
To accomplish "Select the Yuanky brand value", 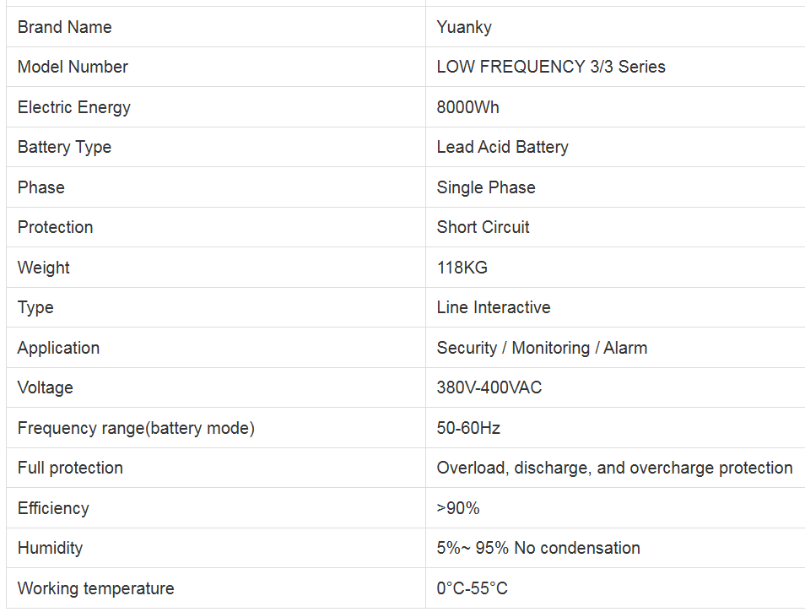I will tap(464, 27).
